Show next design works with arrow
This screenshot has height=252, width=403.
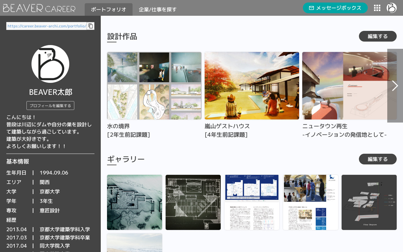tap(395, 86)
